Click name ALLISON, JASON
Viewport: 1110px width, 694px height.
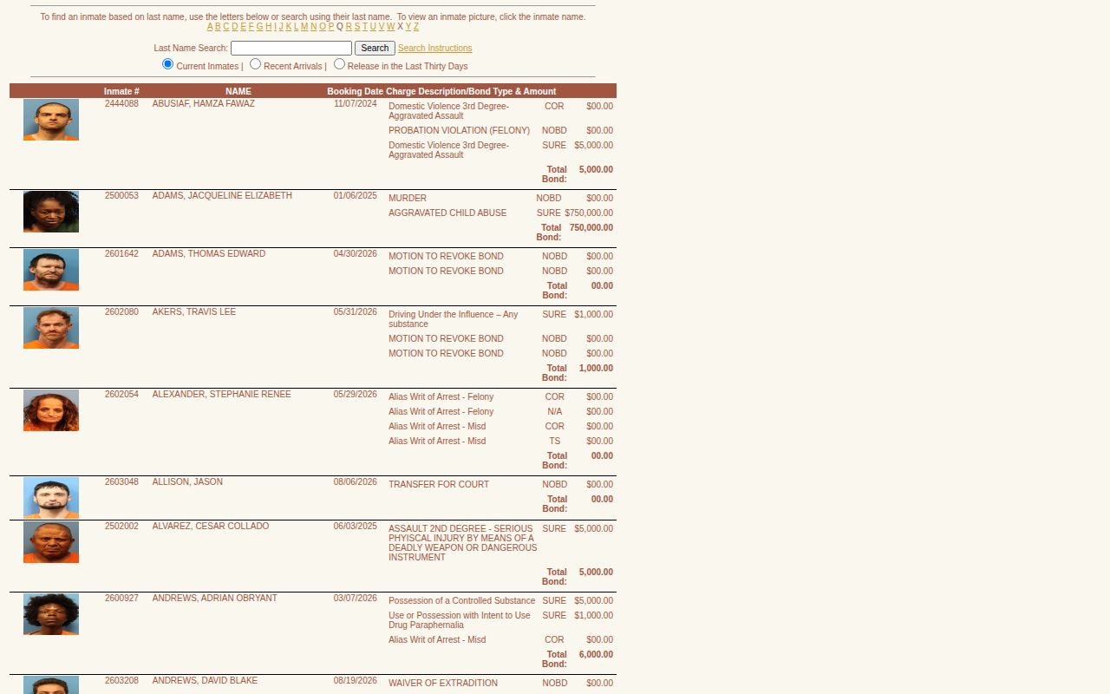(x=187, y=482)
